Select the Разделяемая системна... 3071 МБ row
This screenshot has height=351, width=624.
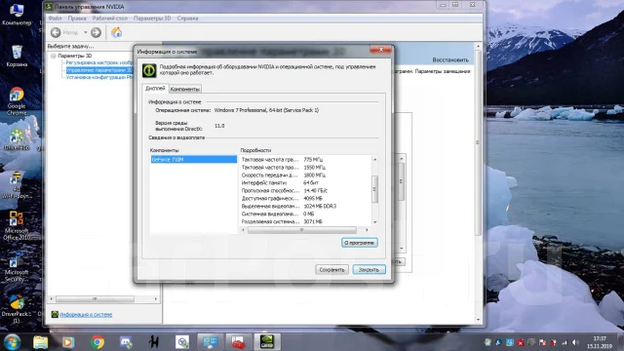coord(305,221)
